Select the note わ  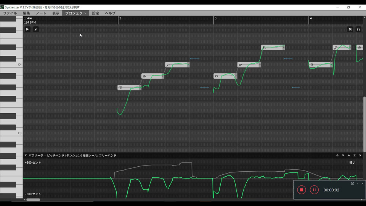(x=225, y=76)
